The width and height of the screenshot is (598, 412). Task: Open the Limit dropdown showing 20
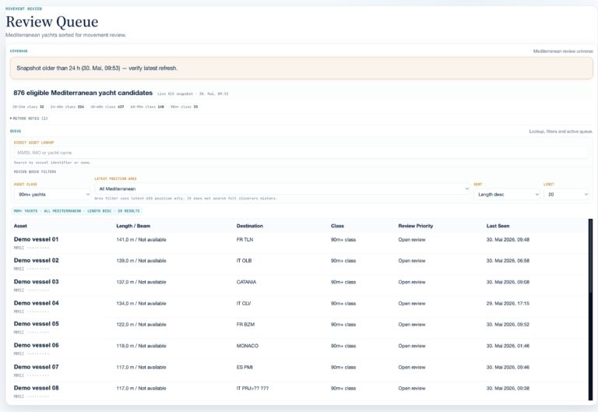pos(566,195)
